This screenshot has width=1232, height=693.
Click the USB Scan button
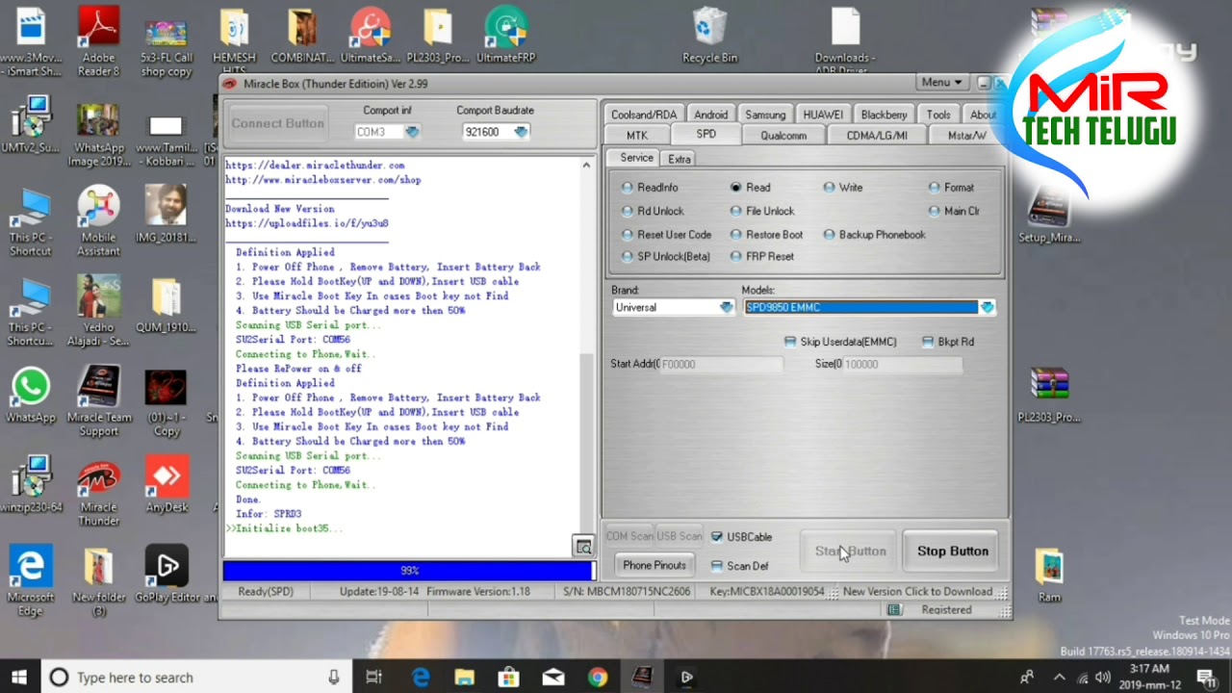click(679, 536)
